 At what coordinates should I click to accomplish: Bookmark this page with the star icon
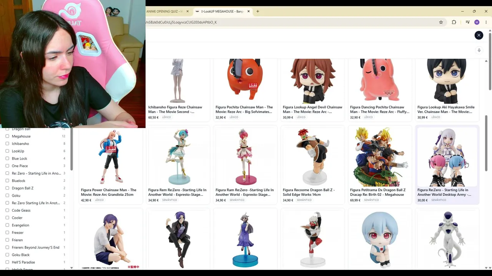point(441,22)
